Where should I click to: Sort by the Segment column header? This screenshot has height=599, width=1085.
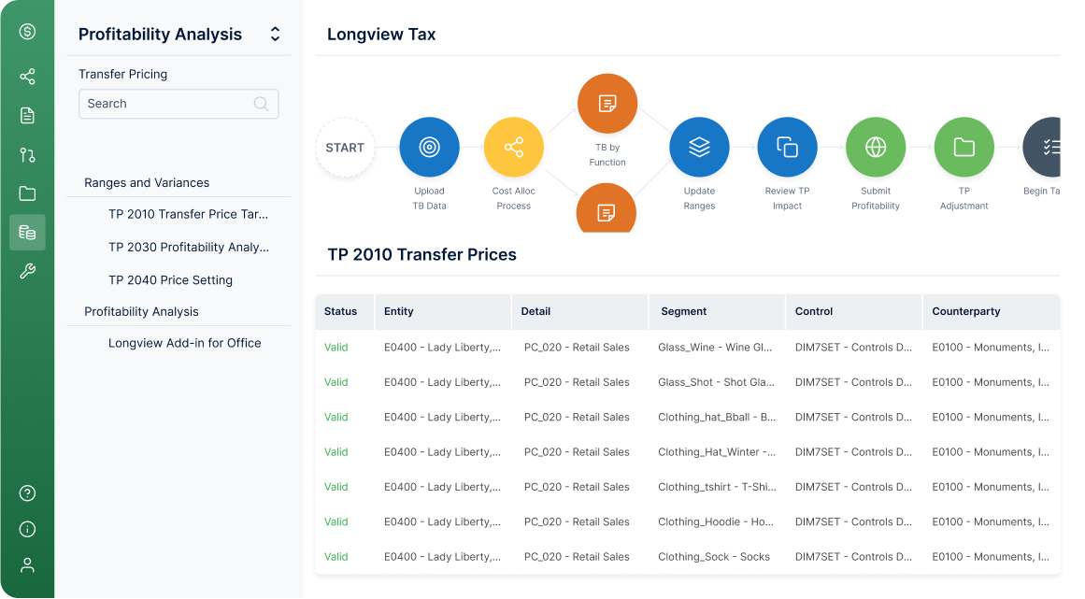pyautogui.click(x=684, y=311)
